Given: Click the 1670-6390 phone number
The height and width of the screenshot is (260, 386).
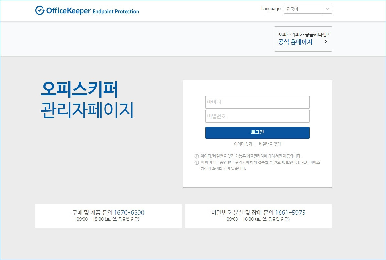Looking at the screenshot, I should point(129,213).
